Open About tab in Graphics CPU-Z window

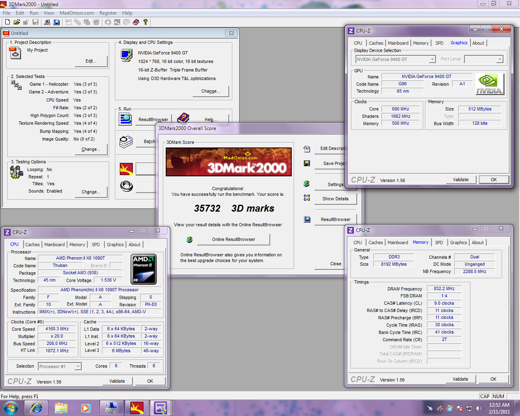pyautogui.click(x=478, y=43)
